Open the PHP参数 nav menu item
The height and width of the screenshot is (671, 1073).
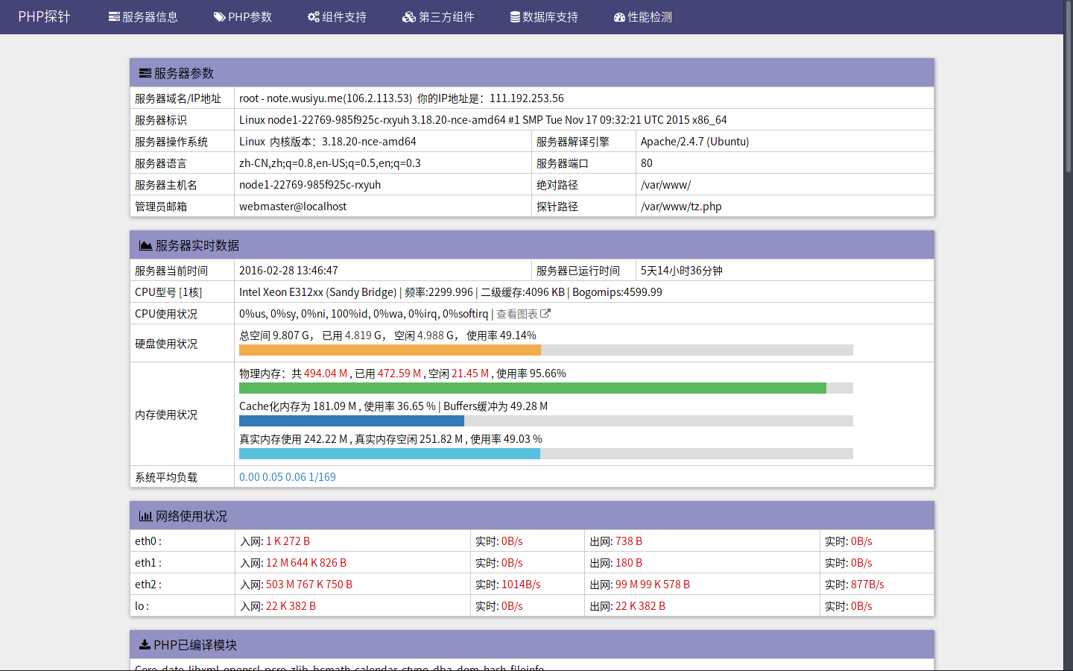(x=243, y=17)
